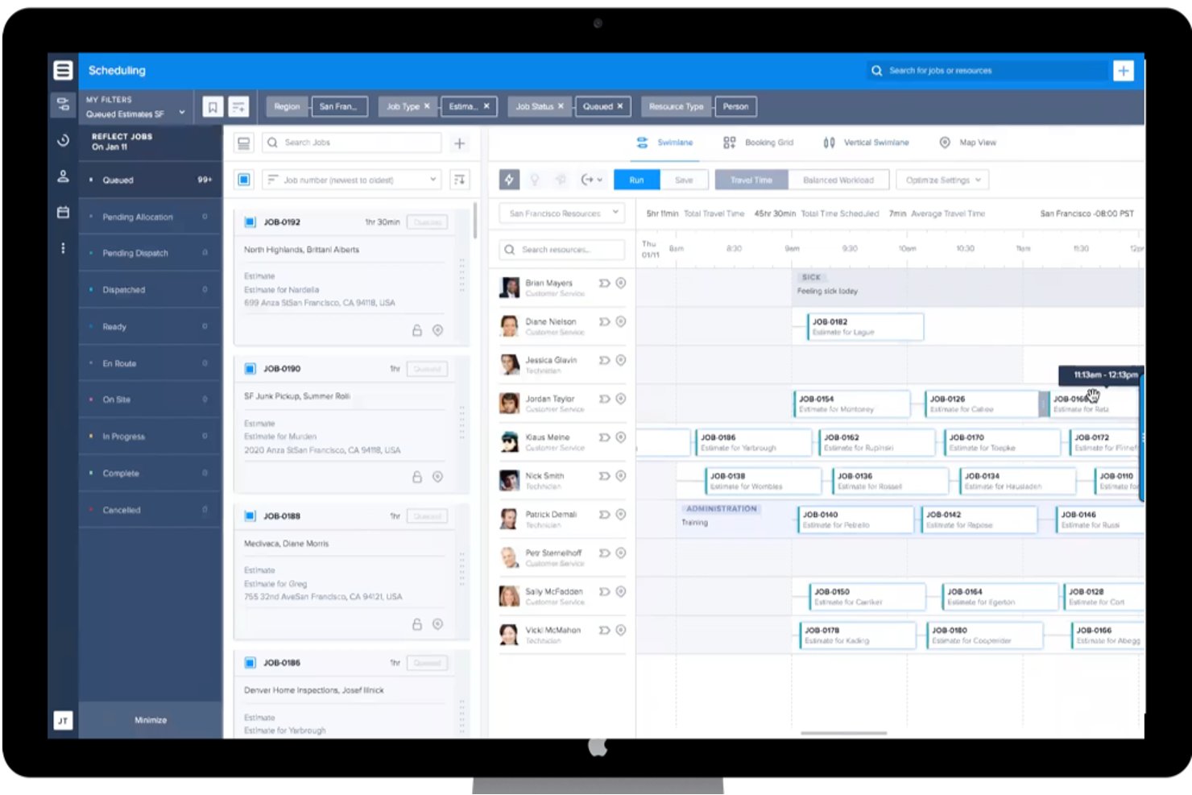Click the location icon for Nick Smith
1192x795 pixels.
(621, 476)
